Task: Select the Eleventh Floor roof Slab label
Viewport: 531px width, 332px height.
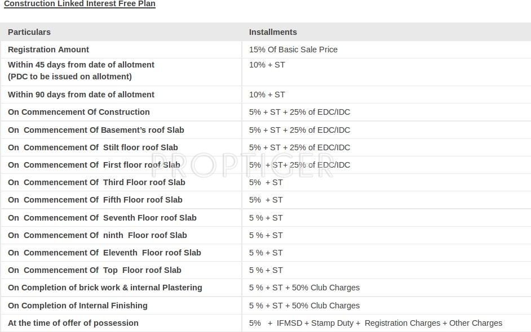Action: (x=104, y=253)
